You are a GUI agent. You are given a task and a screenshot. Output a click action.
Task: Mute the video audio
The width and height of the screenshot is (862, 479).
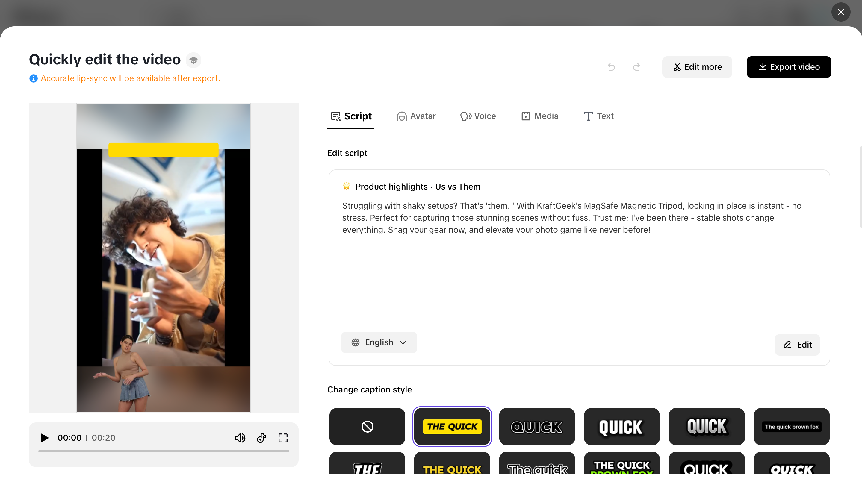pyautogui.click(x=240, y=438)
